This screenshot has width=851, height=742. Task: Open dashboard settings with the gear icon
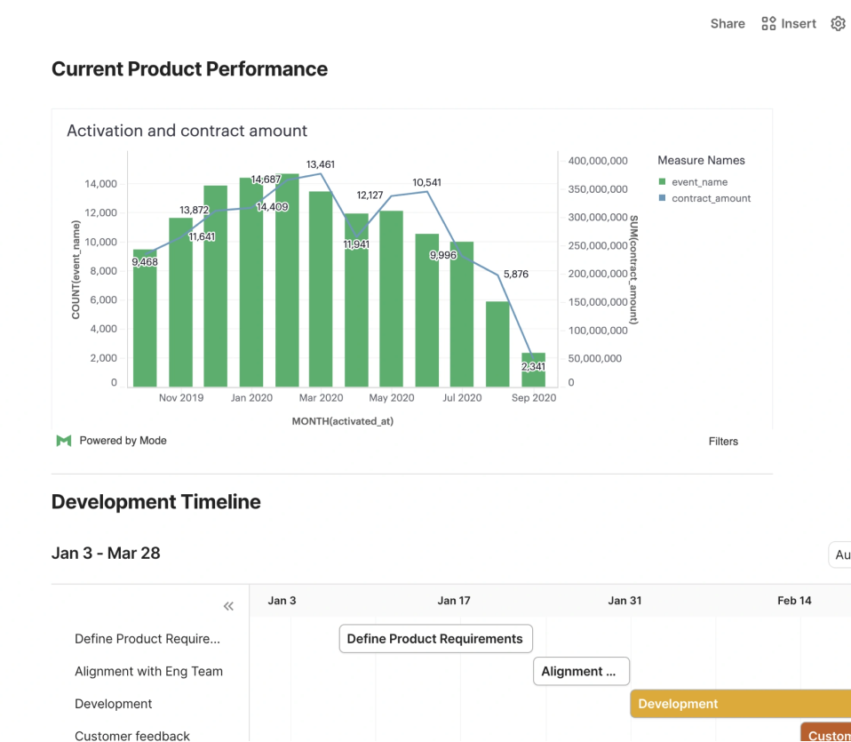click(x=838, y=23)
